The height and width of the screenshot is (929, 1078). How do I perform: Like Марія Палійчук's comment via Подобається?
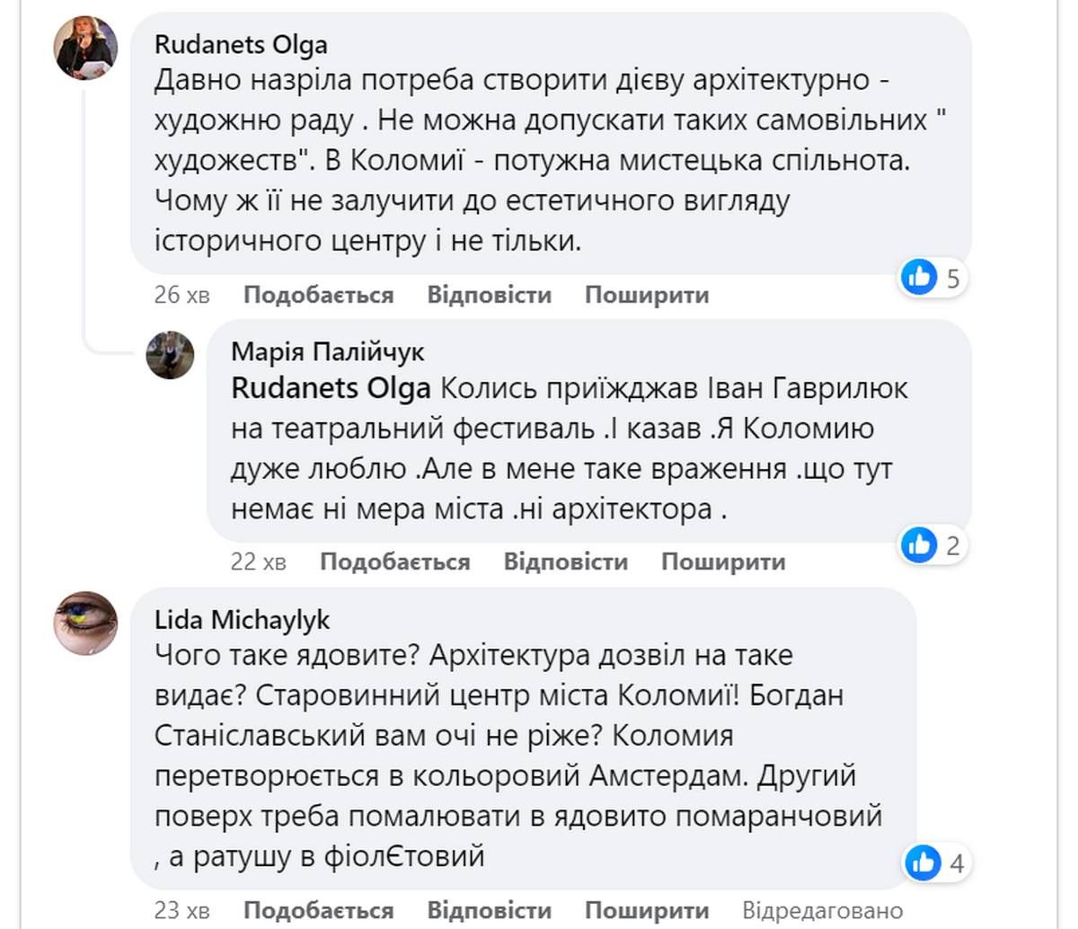[395, 562]
